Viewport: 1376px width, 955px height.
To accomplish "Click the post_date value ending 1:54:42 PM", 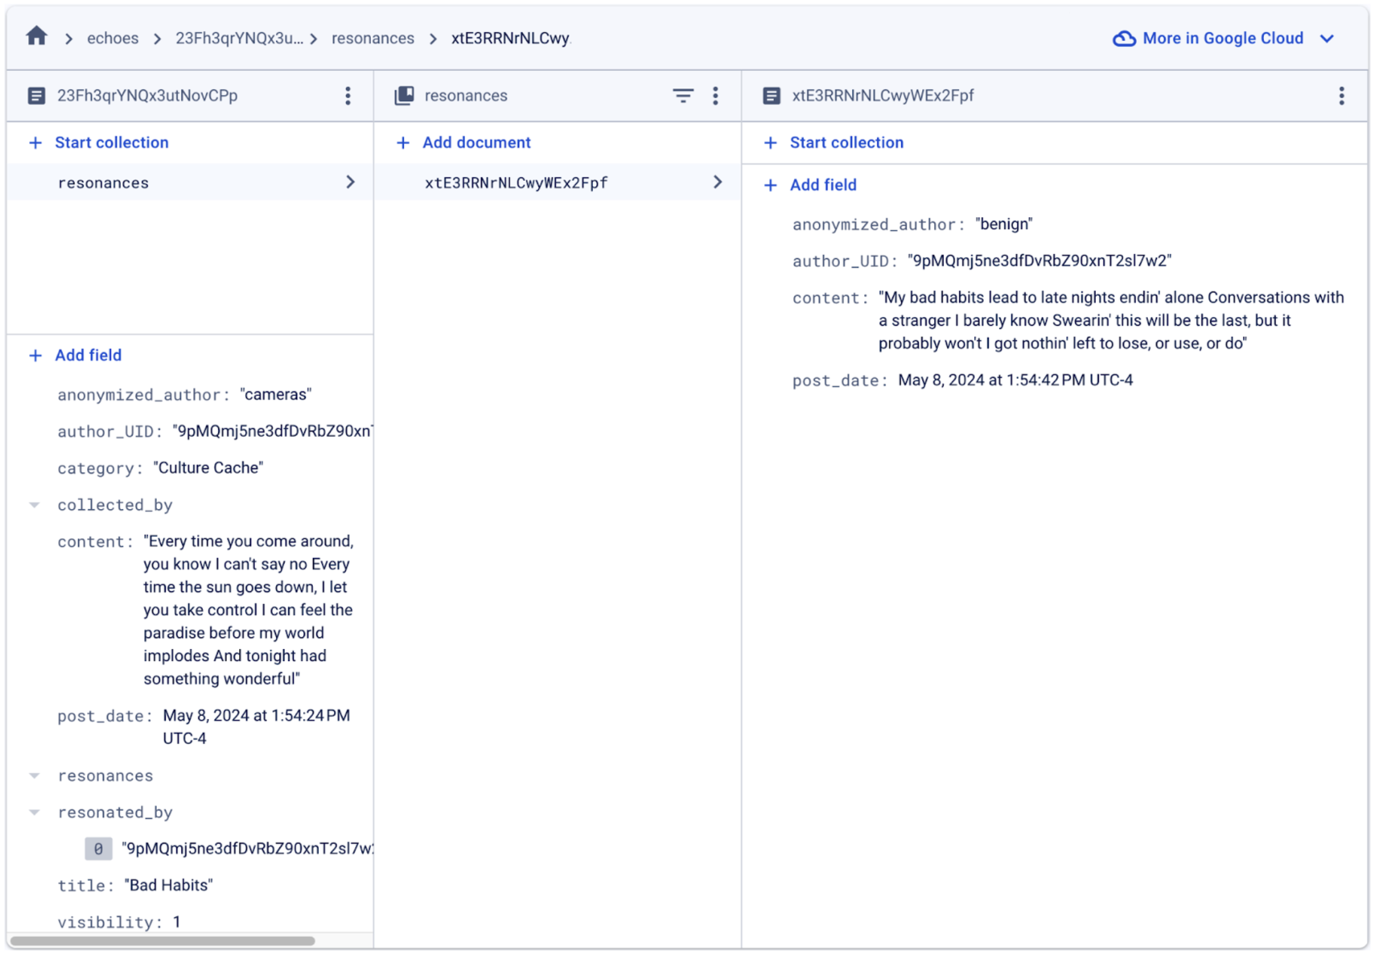I will [1015, 379].
